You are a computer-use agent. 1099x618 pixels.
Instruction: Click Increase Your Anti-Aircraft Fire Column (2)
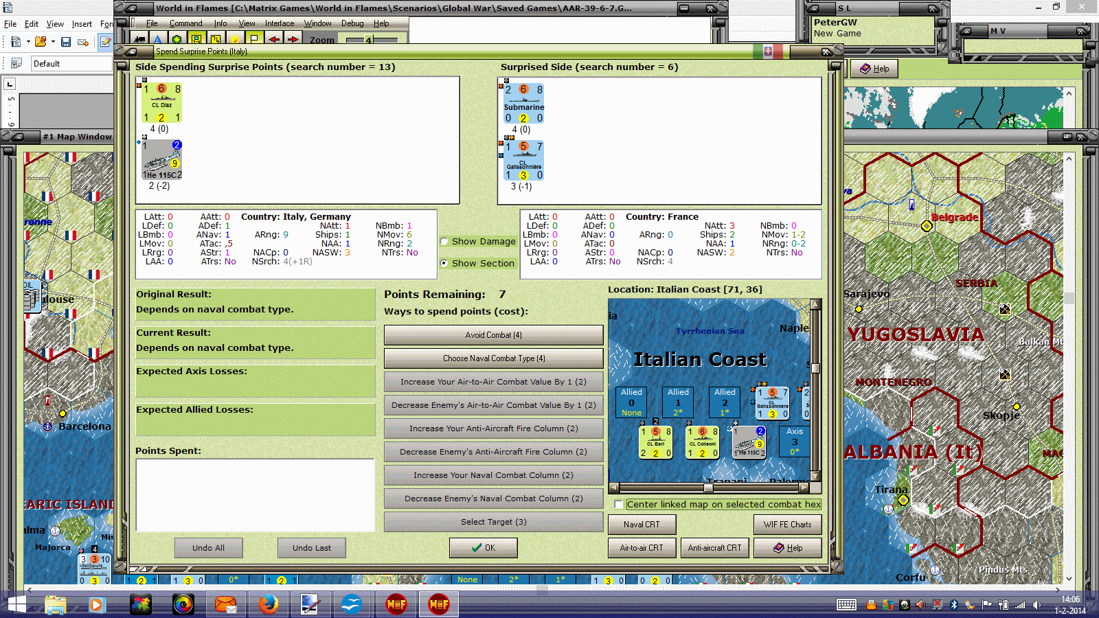pos(493,428)
